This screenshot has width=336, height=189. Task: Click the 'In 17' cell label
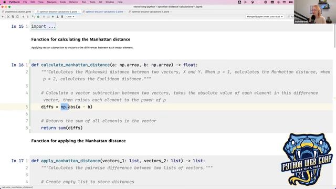[x=17, y=161]
